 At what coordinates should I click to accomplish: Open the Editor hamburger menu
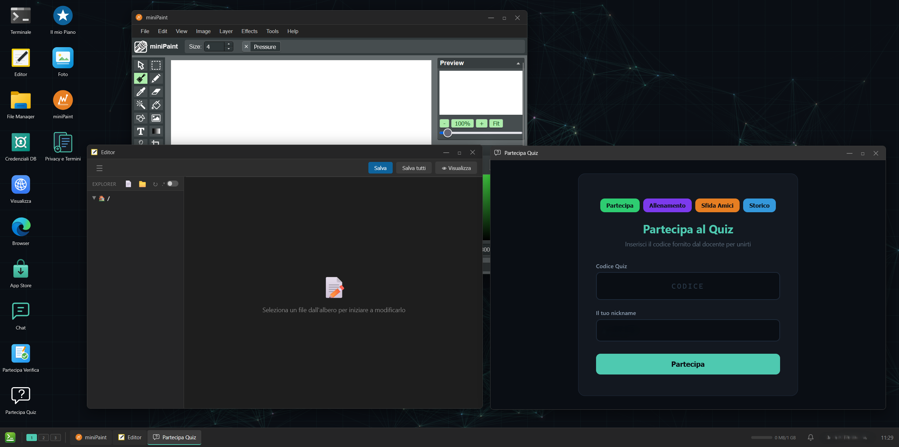tap(100, 168)
